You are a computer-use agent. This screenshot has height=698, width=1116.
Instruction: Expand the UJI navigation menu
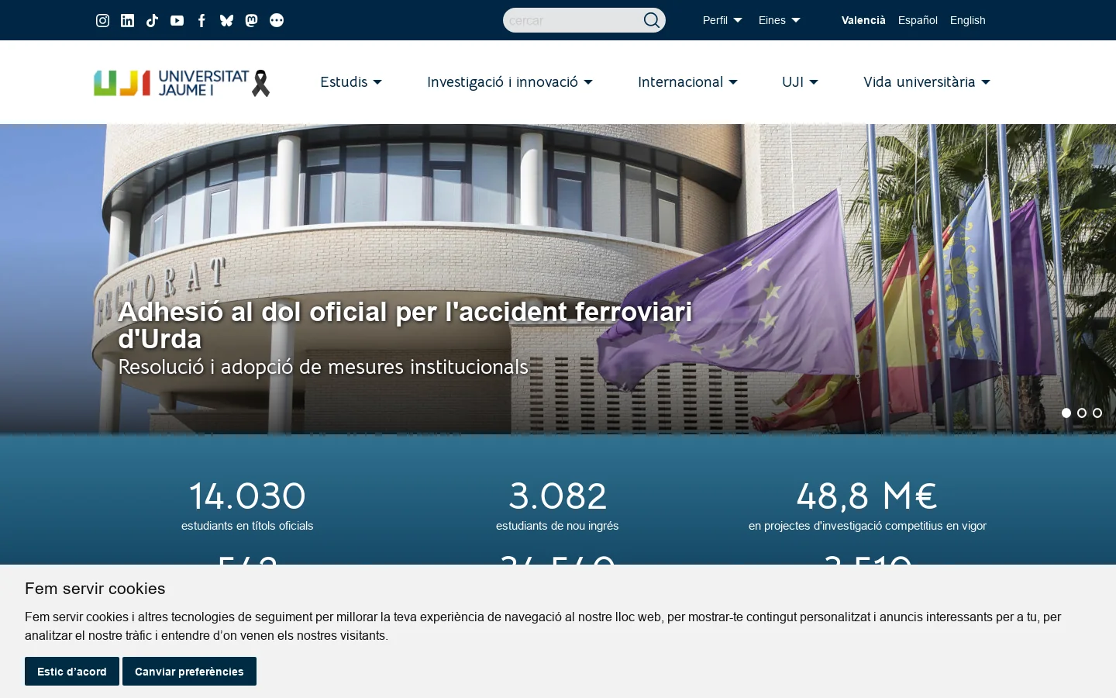[x=801, y=82]
